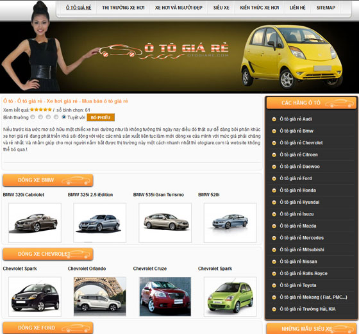Viewport: 359px width, 334px height.
Task: Click the black Chevrolet Spark thumbnail
Action: (35, 297)
